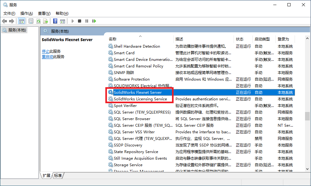The height and width of the screenshot is (186, 311).
Task: Switch to the 标准 tab
Action: click(x=58, y=176)
